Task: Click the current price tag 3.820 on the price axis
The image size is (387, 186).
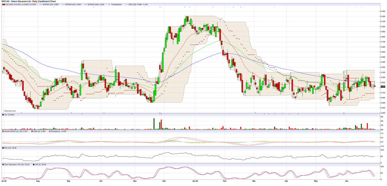Action: pos(383,86)
